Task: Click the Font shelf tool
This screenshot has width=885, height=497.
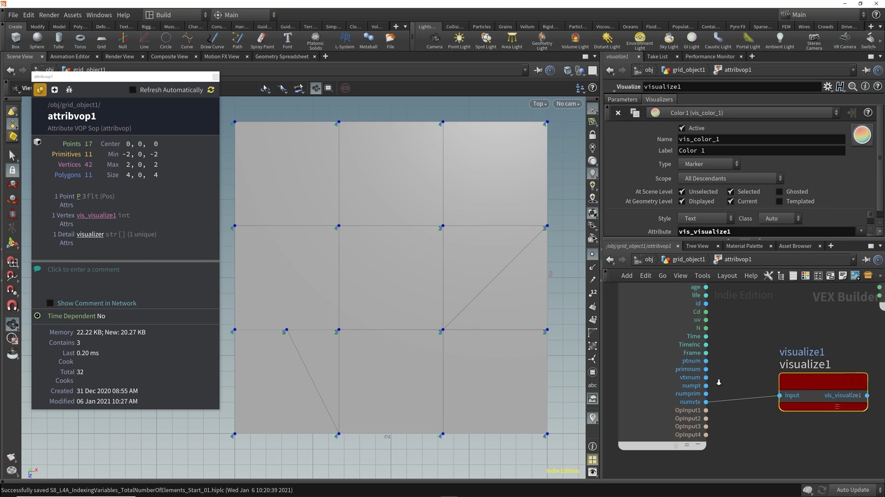Action: click(x=287, y=40)
